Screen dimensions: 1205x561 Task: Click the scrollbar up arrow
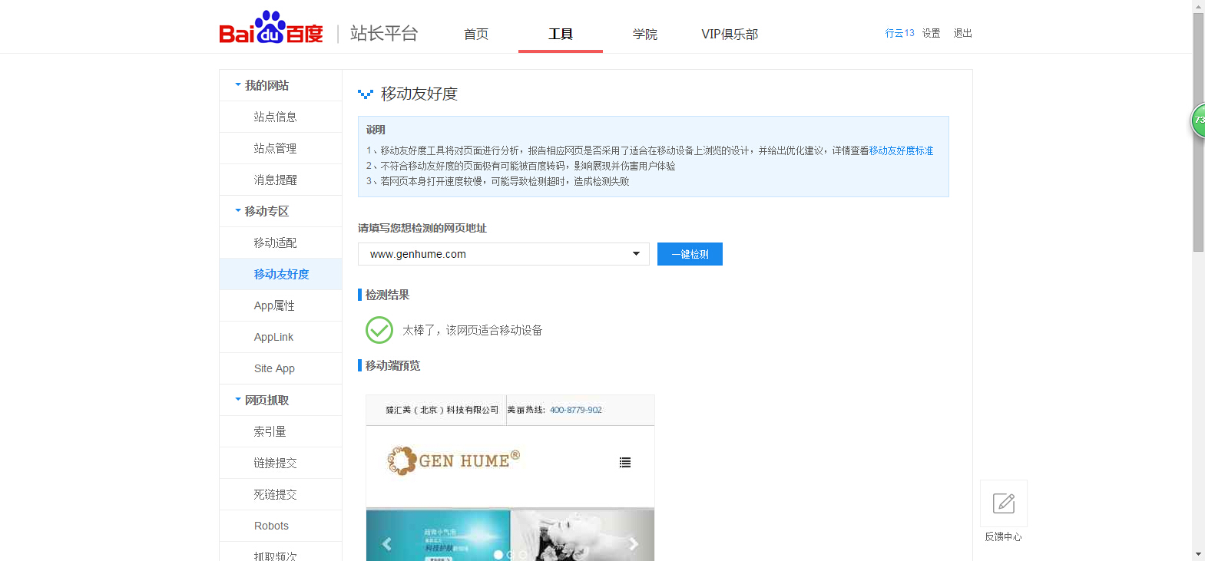(x=1198, y=6)
